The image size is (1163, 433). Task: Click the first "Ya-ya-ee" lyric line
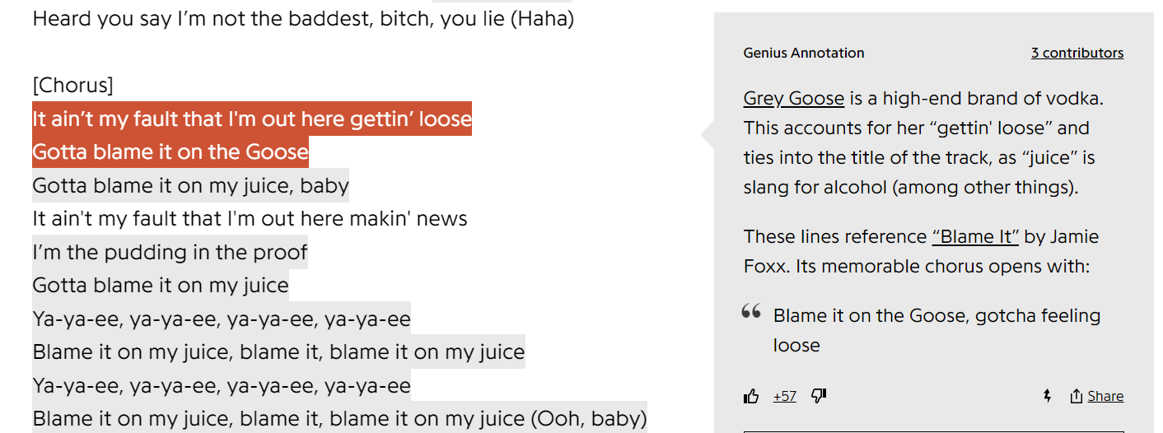[222, 319]
